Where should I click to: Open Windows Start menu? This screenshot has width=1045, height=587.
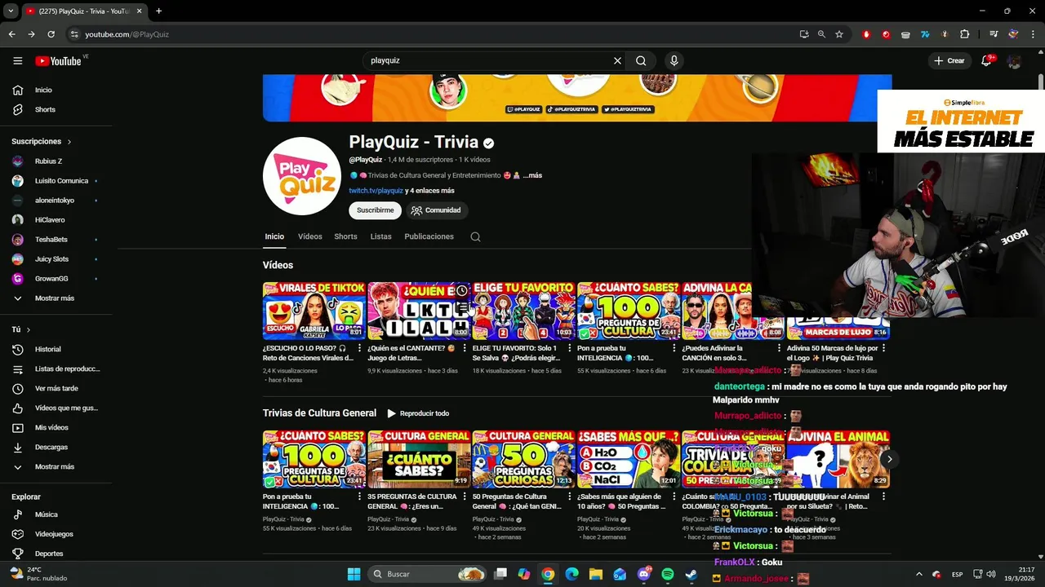click(x=354, y=574)
